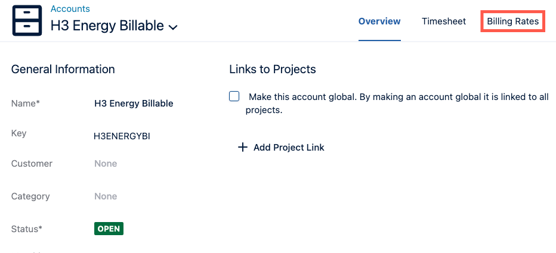Click the Add Project Link button
556x253 pixels.
point(288,148)
